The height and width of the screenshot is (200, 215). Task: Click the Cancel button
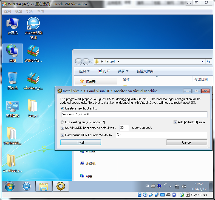(x=186, y=143)
